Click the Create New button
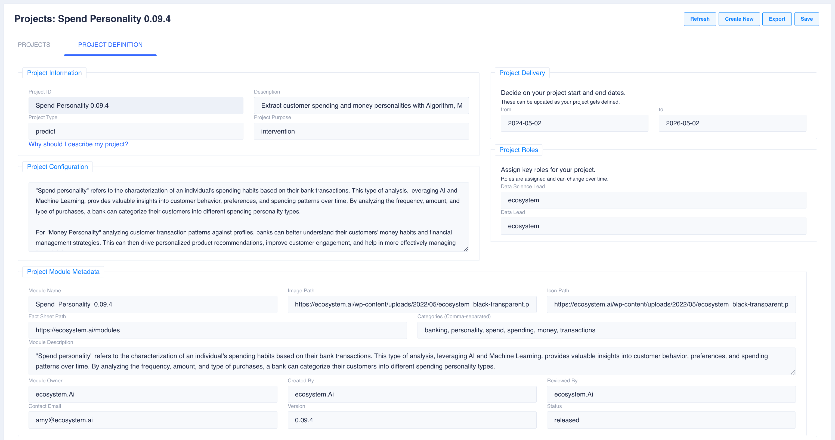 click(x=739, y=19)
